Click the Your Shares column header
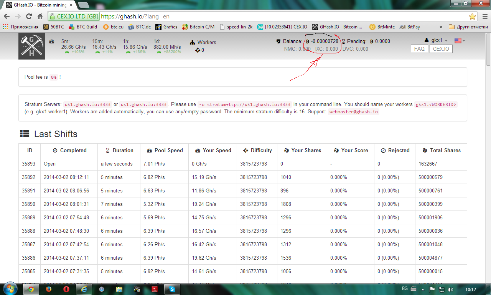The height and width of the screenshot is (295, 491). click(302, 150)
